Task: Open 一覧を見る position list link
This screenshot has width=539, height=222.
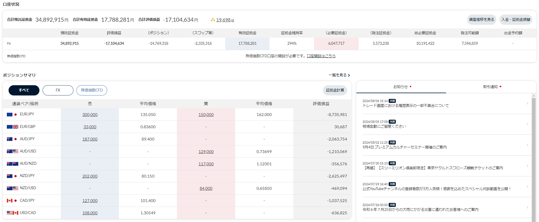Action: (339, 75)
